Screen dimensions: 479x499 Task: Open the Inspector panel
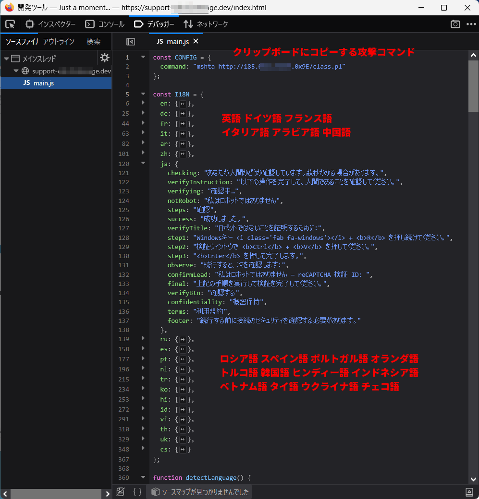[x=50, y=24]
